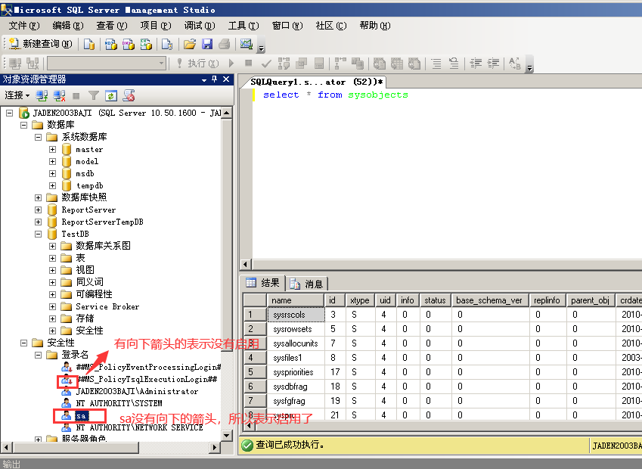
Task: Collapse the TestDB database node
Action: (38, 234)
